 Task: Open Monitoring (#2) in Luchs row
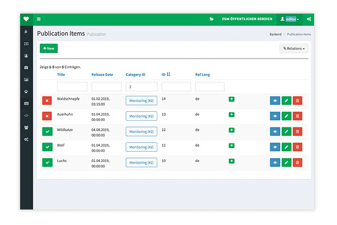(141, 163)
